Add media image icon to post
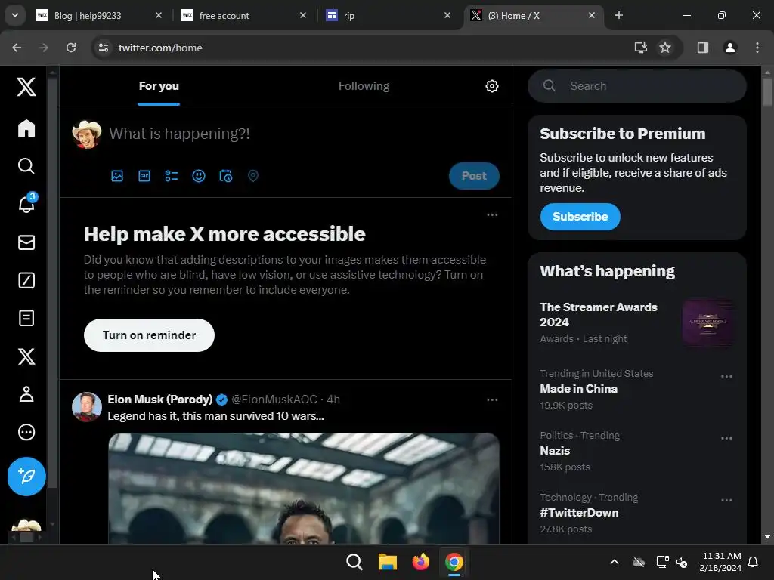Screen dimensions: 774x580 click(x=117, y=176)
